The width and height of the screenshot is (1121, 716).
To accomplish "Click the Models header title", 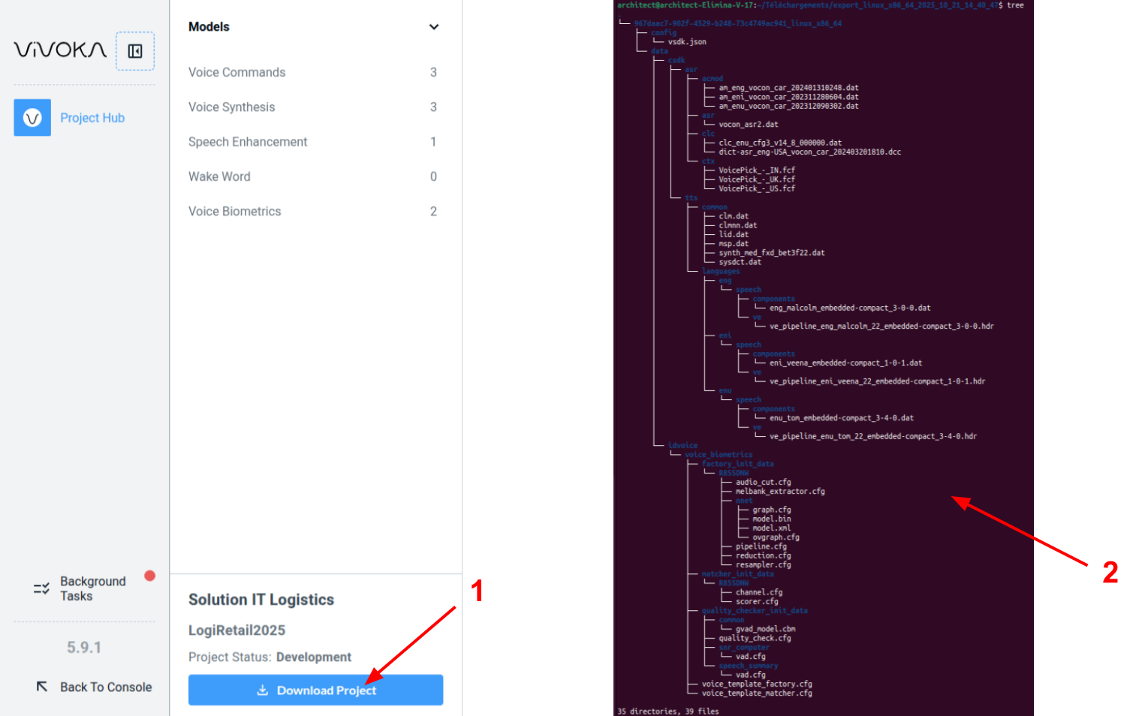I will [209, 27].
